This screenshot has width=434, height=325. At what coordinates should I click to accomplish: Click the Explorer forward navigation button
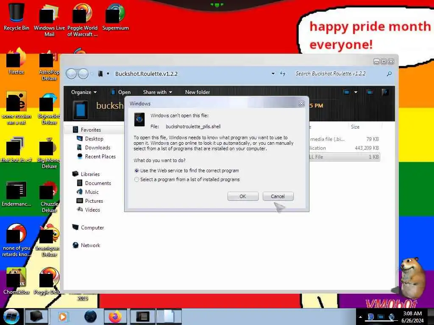83,74
